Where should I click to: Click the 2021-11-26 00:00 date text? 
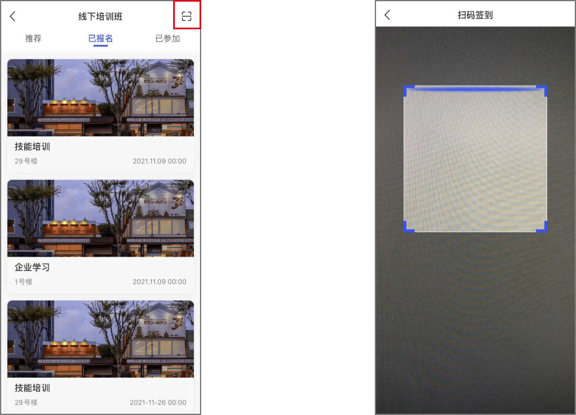coord(158,402)
